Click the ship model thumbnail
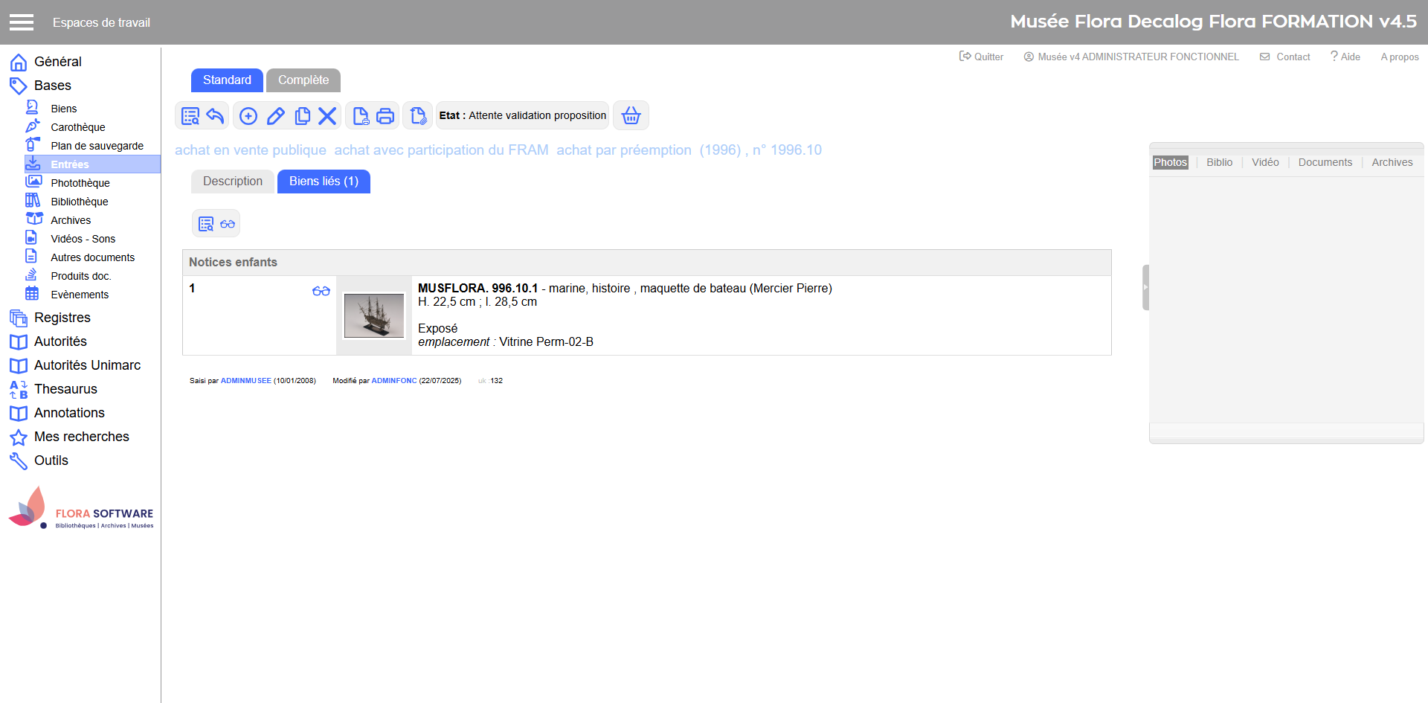Viewport: 1428px width, 703px height. pyautogui.click(x=374, y=315)
